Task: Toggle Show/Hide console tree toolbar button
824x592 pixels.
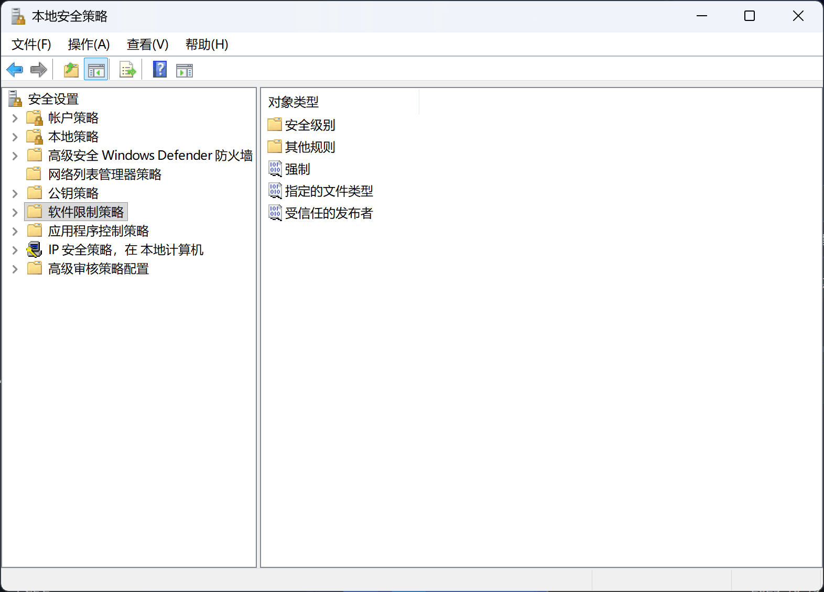Action: (96, 70)
